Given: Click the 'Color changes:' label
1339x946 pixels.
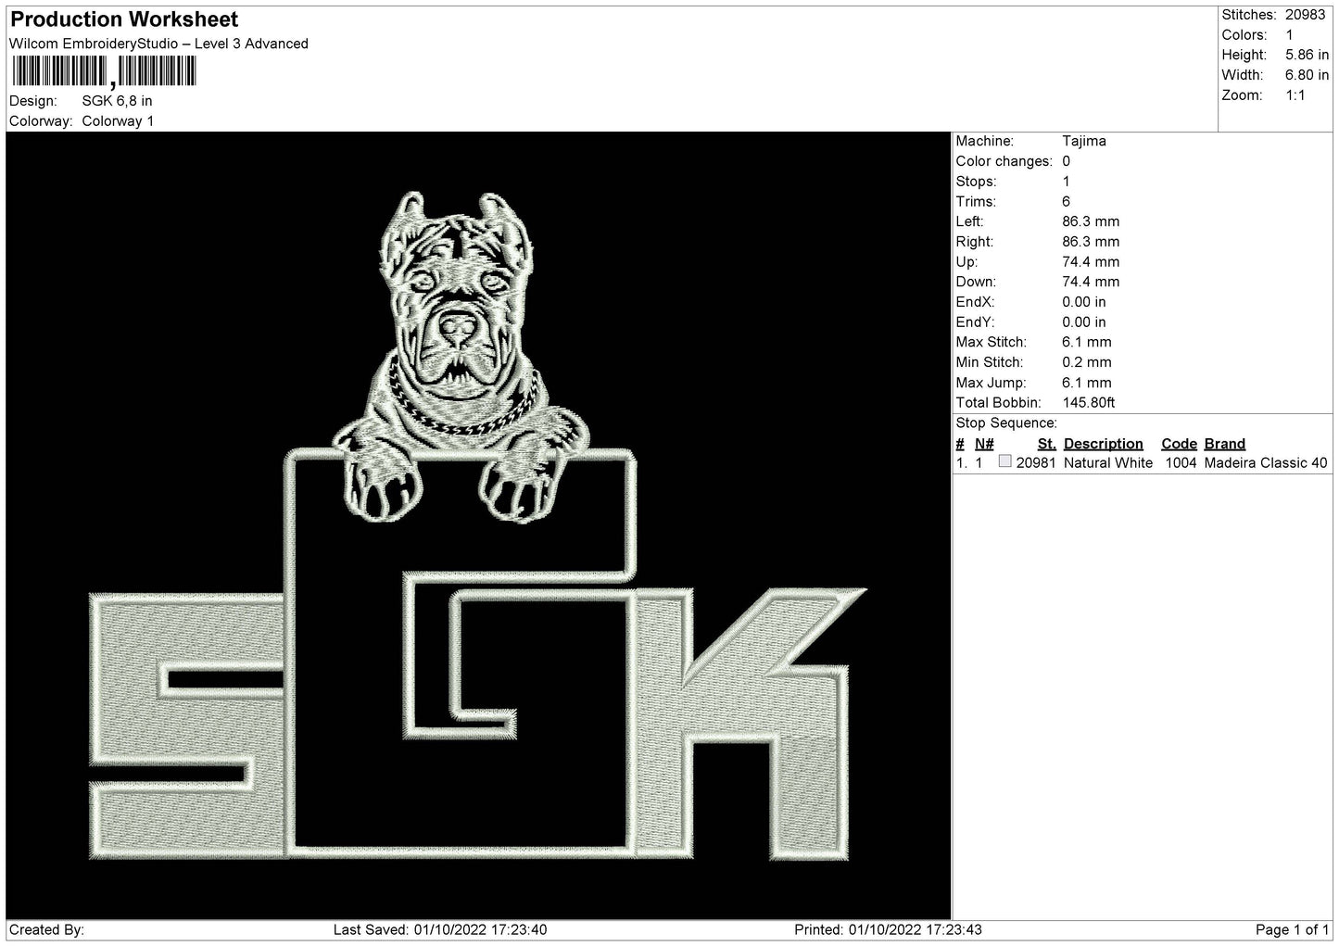Looking at the screenshot, I should (x=1004, y=161).
